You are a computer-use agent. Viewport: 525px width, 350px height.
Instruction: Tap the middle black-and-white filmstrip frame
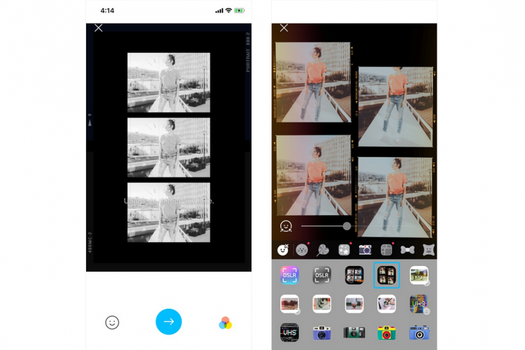coord(169,148)
